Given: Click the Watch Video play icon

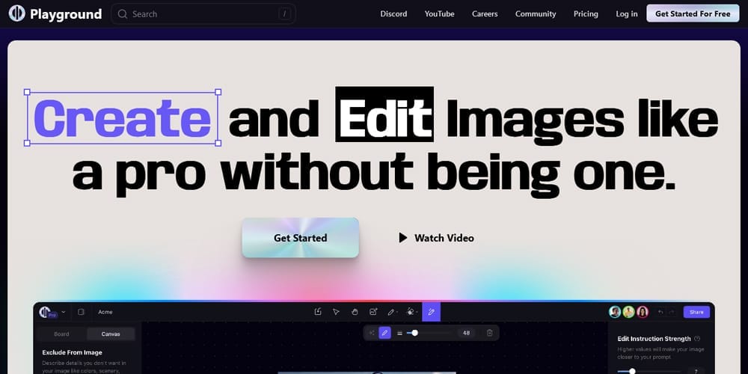Looking at the screenshot, I should [x=403, y=238].
